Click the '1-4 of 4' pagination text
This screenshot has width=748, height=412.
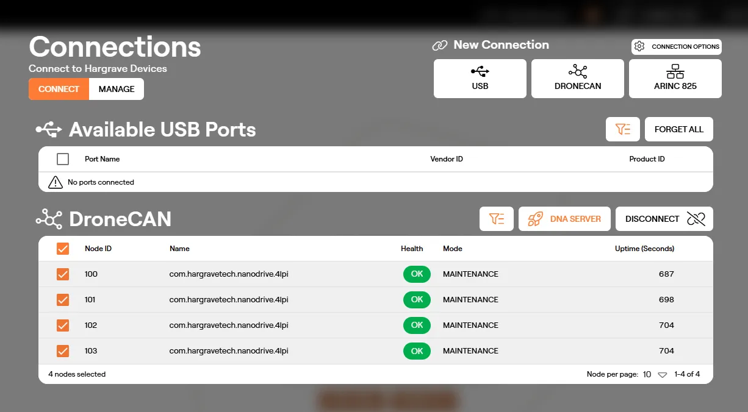pos(687,374)
